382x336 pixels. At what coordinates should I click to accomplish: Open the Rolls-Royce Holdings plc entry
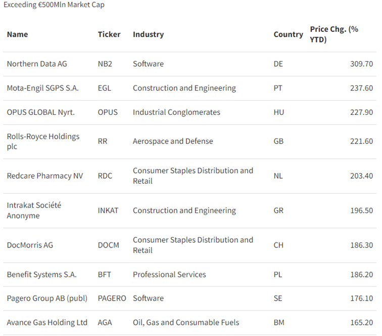[43, 141]
